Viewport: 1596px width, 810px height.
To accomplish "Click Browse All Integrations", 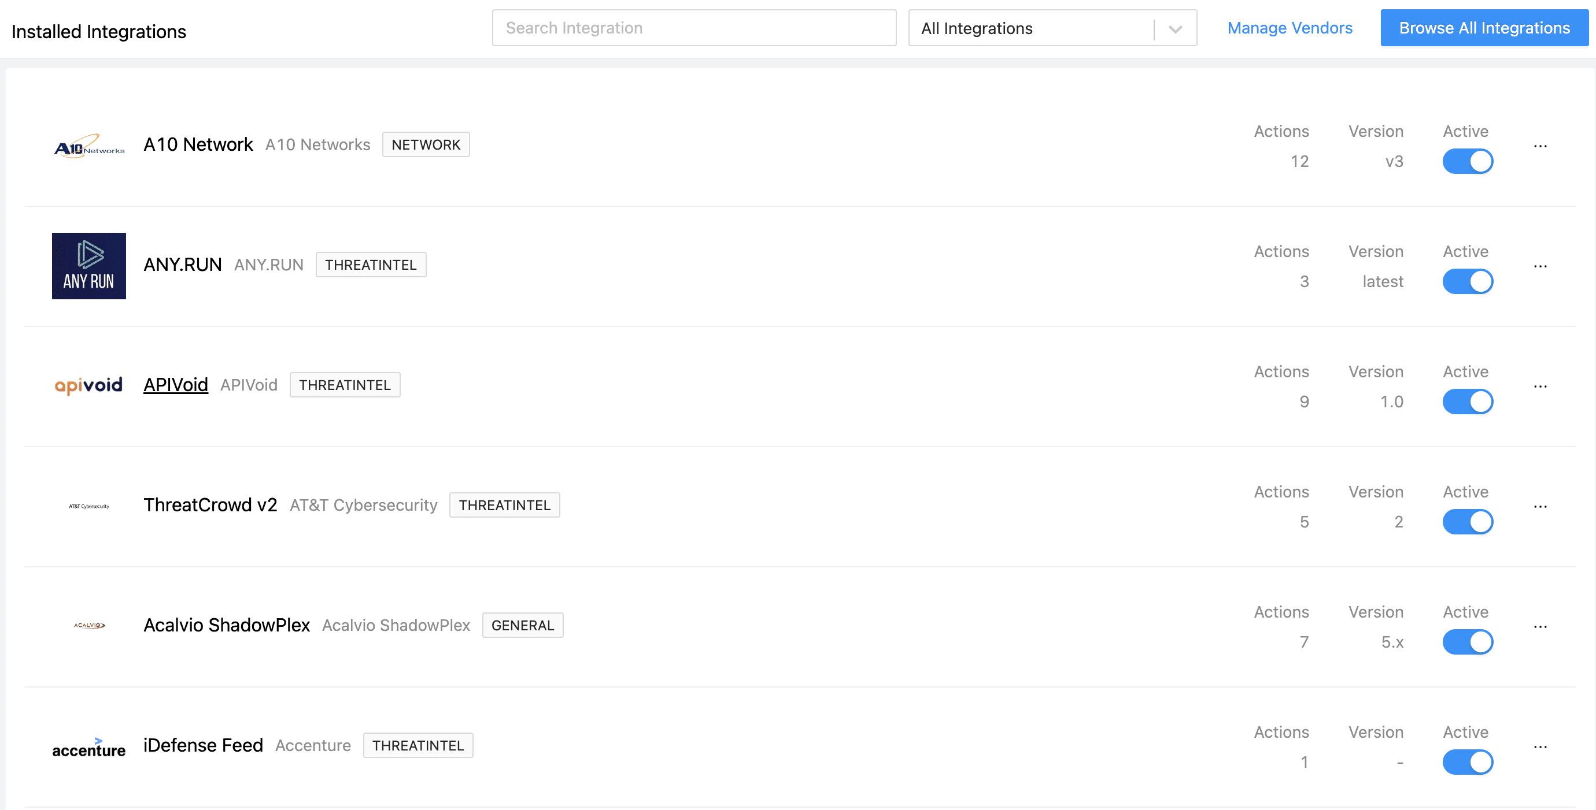I will [1484, 28].
